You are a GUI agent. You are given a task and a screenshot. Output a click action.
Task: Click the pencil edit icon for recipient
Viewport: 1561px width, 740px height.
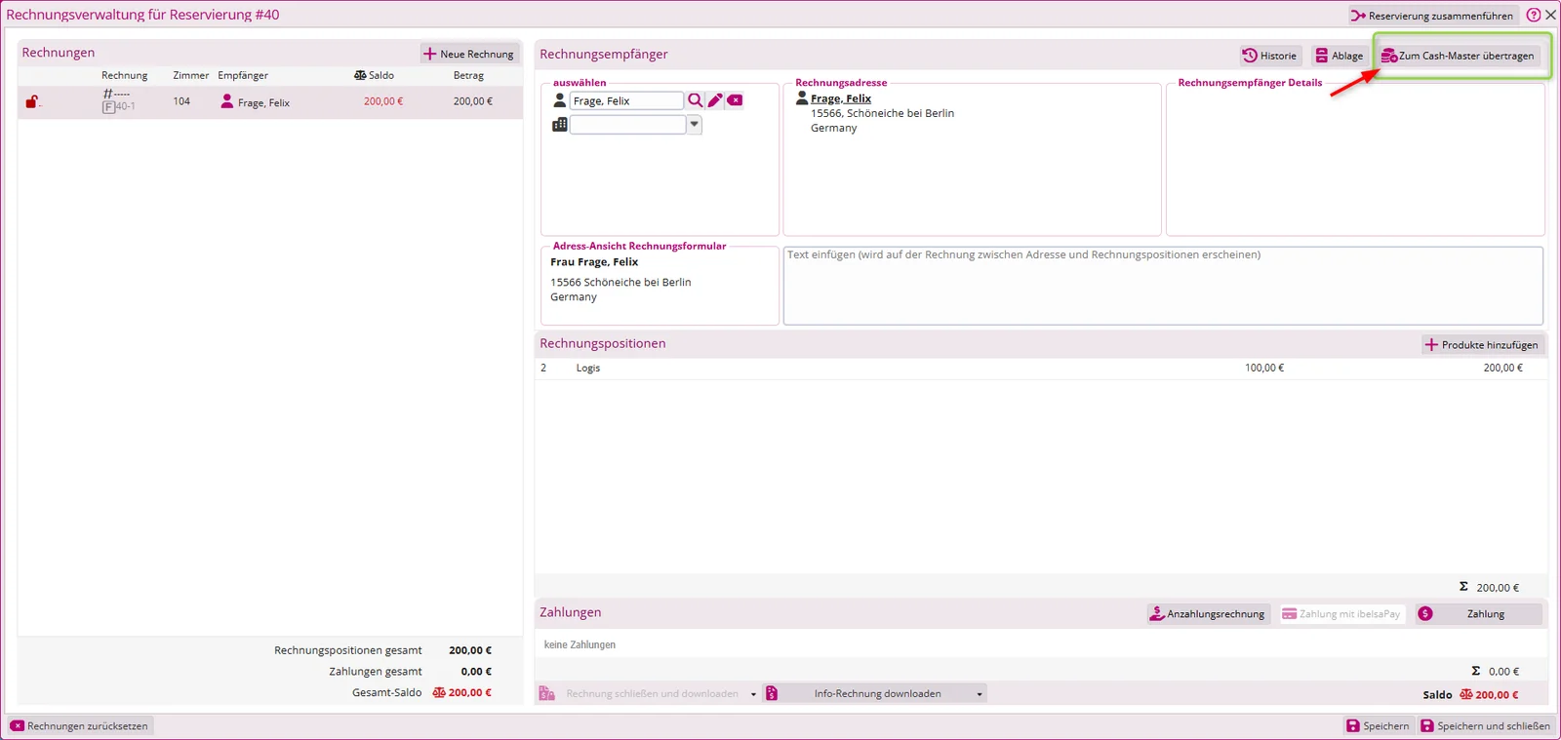coord(715,100)
